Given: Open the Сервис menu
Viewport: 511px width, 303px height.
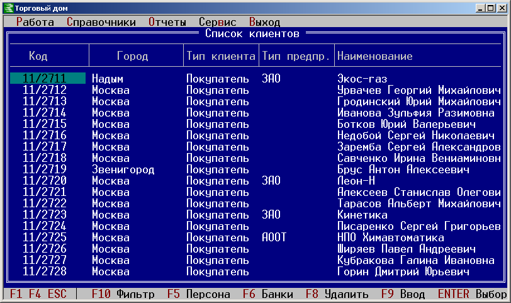Looking at the screenshot, I should 218,22.
